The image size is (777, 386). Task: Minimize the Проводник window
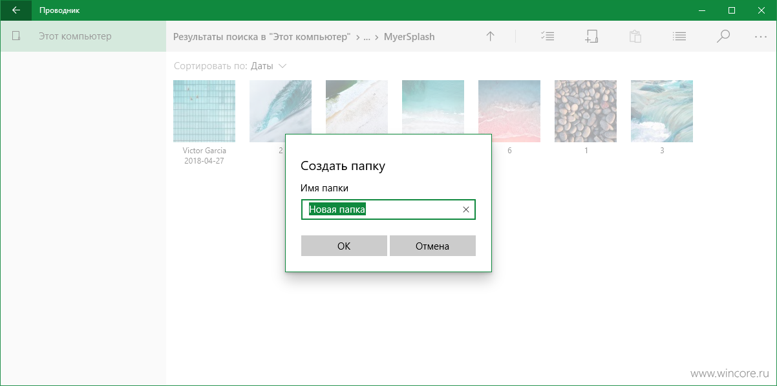click(702, 10)
